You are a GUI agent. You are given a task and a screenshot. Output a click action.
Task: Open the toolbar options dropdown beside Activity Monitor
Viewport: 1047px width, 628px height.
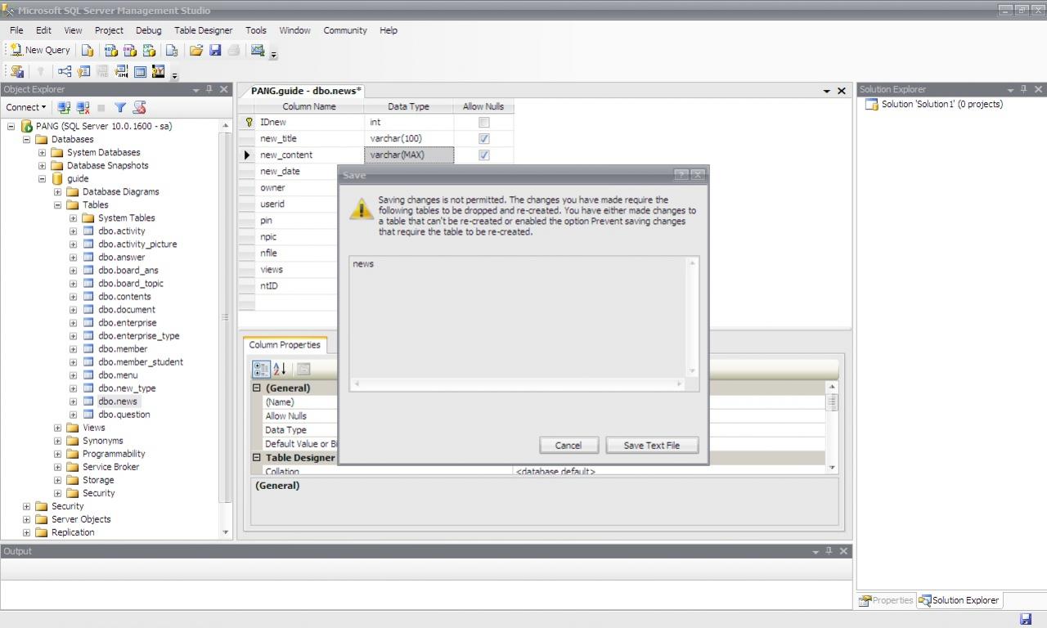274,52
